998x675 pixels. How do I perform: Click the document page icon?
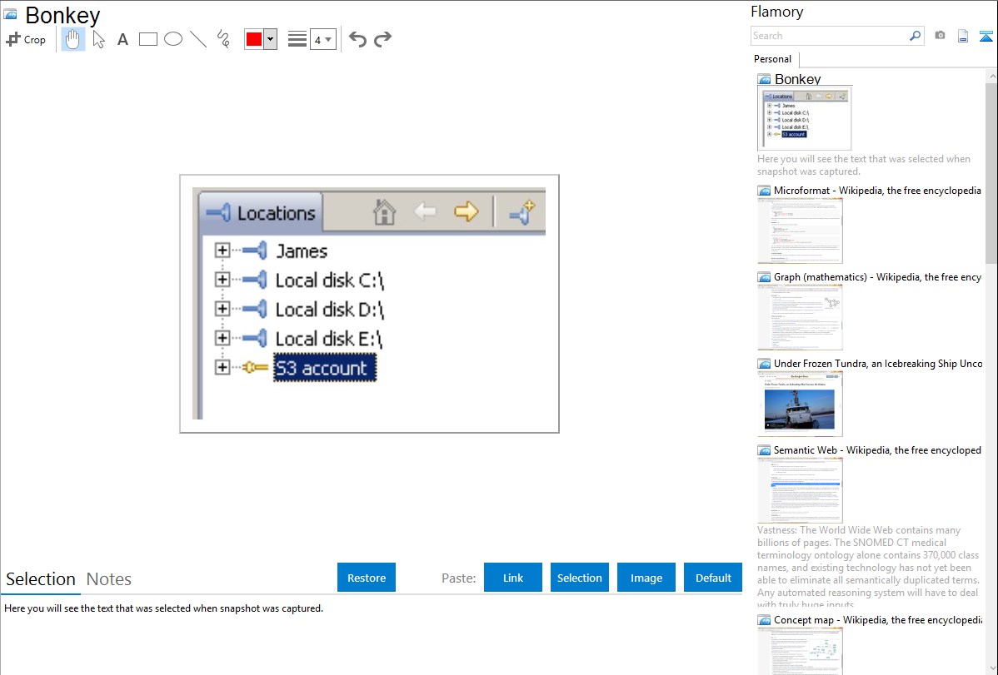pyautogui.click(x=963, y=36)
